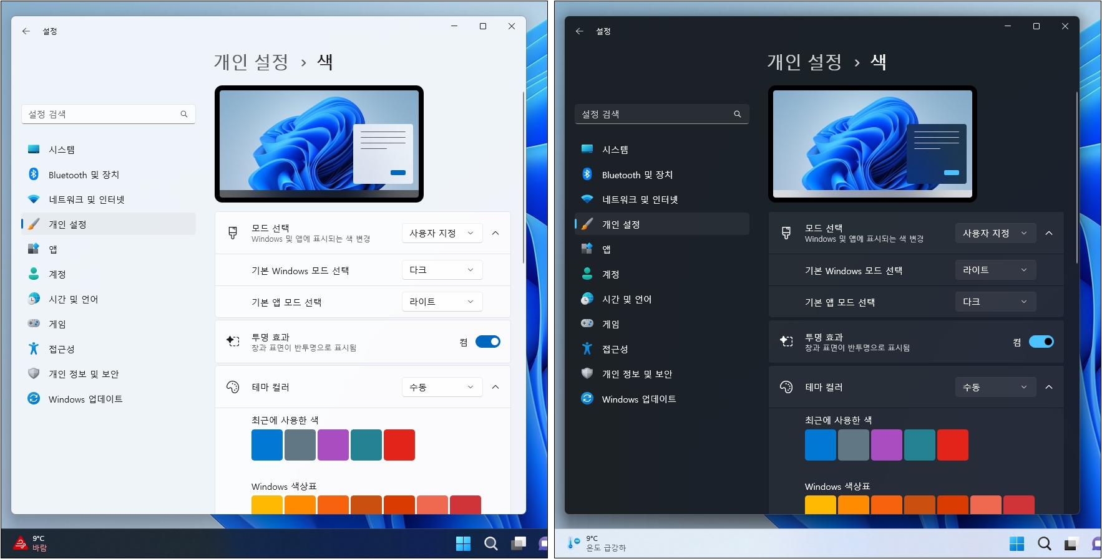The width and height of the screenshot is (1102, 559).
Task: Click the search icon on the dark taskbar
Action: pyautogui.click(x=491, y=543)
